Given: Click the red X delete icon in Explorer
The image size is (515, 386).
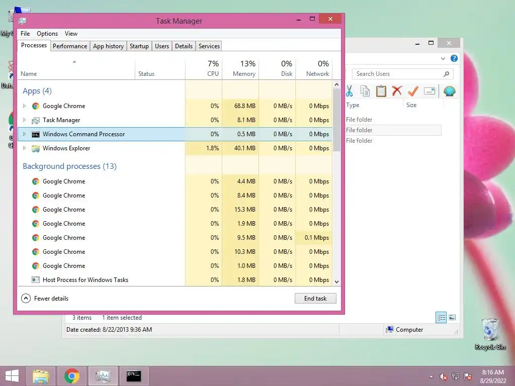Looking at the screenshot, I should 397,90.
